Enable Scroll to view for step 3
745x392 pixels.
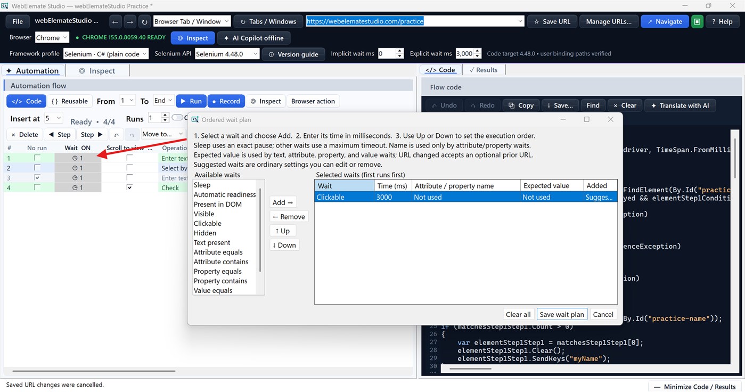coord(129,177)
